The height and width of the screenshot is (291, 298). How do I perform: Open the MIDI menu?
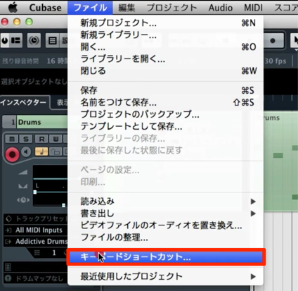pyautogui.click(x=253, y=8)
